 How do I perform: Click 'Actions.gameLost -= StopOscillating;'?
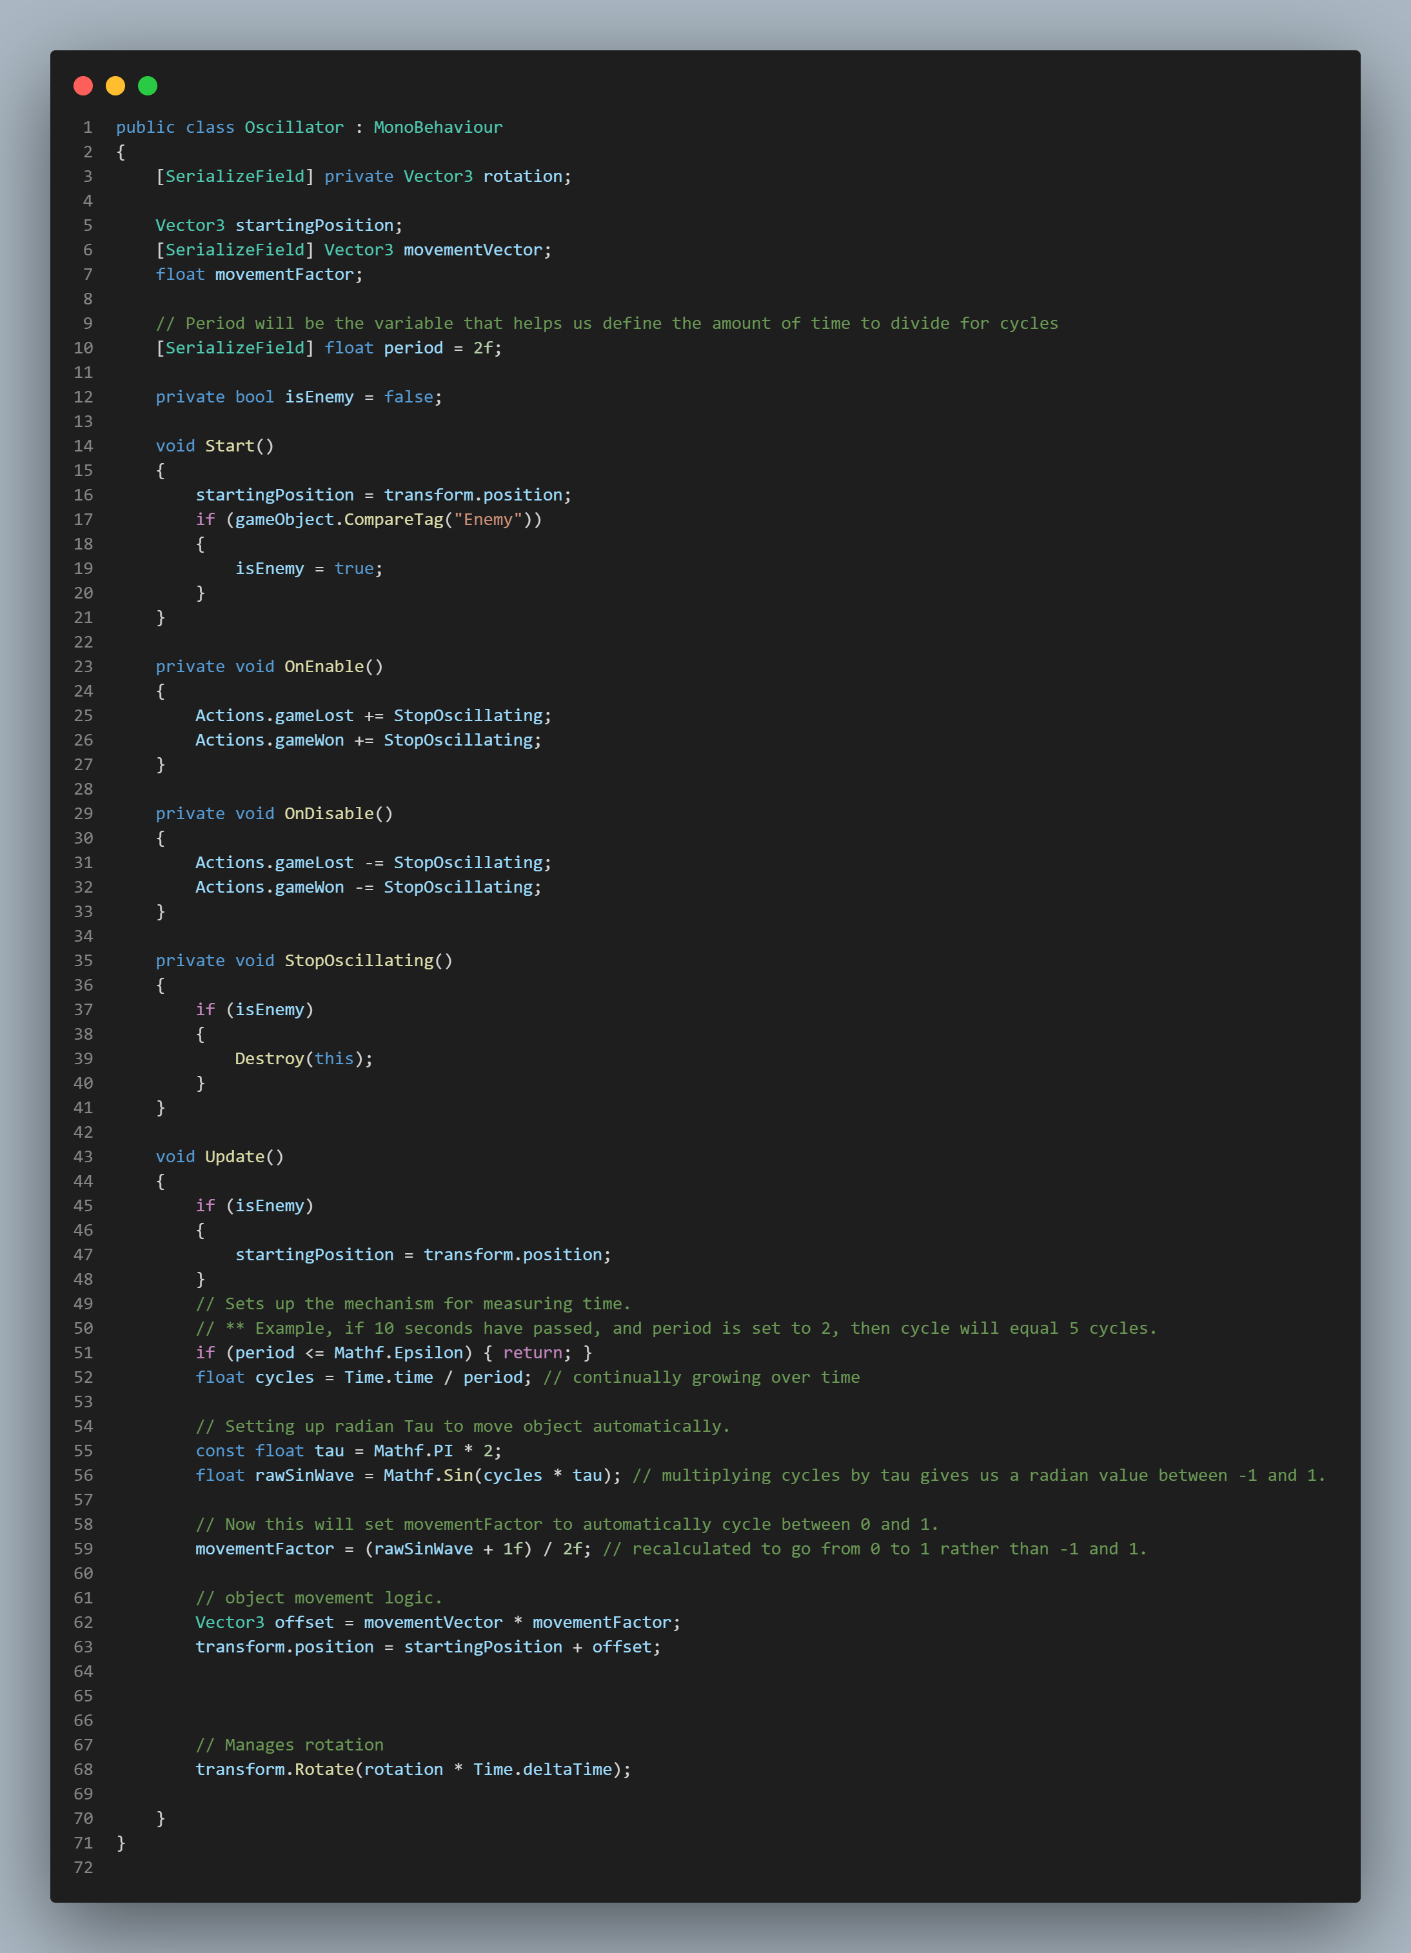373,863
